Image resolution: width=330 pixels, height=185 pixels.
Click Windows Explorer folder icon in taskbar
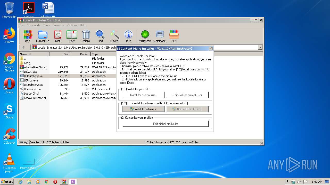click(x=29, y=182)
